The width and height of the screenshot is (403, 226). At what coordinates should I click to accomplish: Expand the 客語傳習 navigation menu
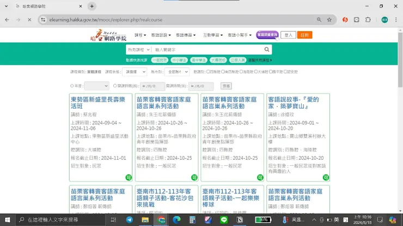click(186, 35)
